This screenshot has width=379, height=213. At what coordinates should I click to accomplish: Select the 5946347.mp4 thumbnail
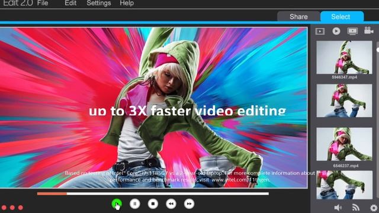tap(344, 57)
